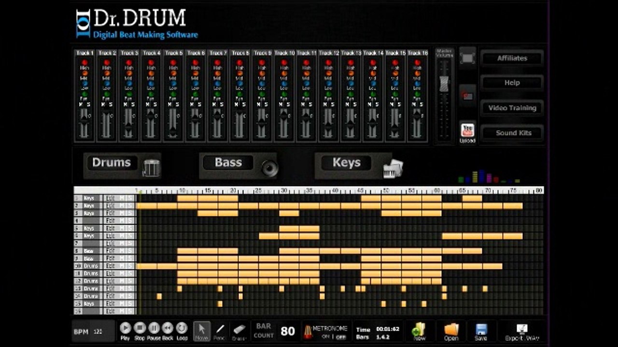Click the fullscreen icon beside Master Volume
618x347 pixels.
tap(467, 58)
